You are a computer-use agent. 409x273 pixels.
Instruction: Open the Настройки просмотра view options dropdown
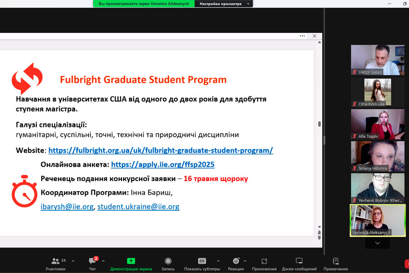[224, 4]
